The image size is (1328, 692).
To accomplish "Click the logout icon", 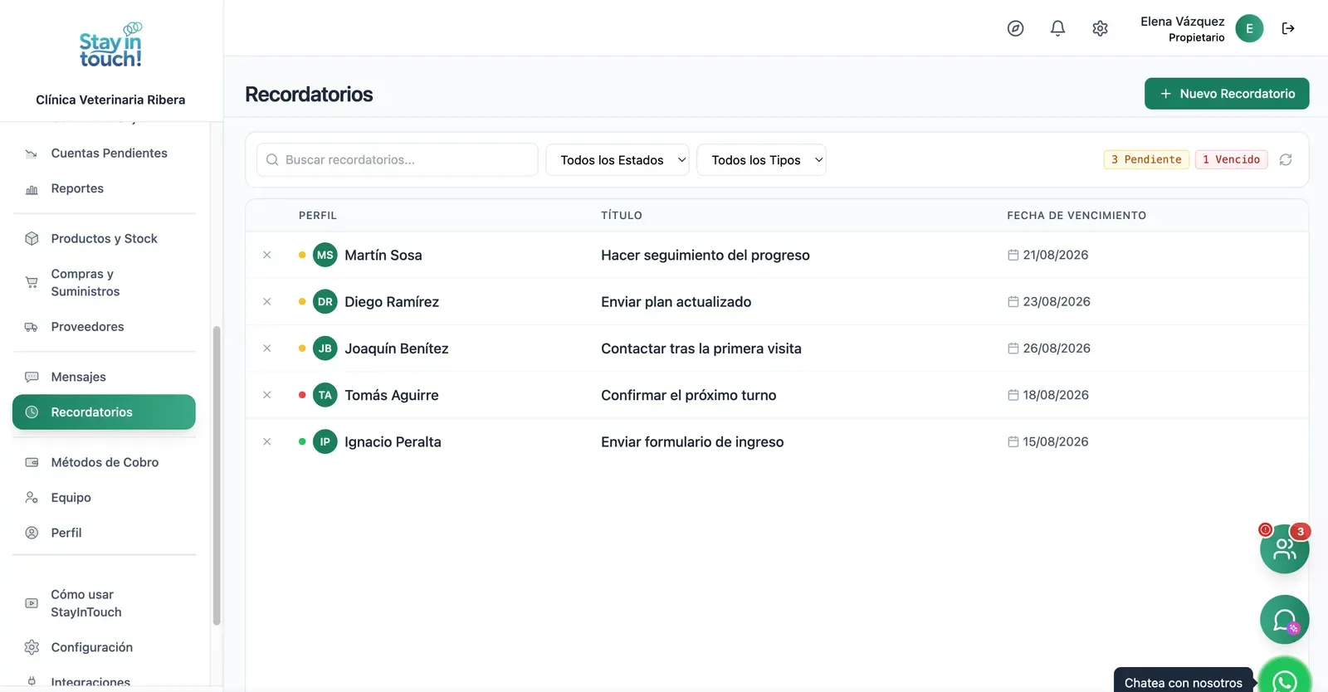I will [1288, 28].
